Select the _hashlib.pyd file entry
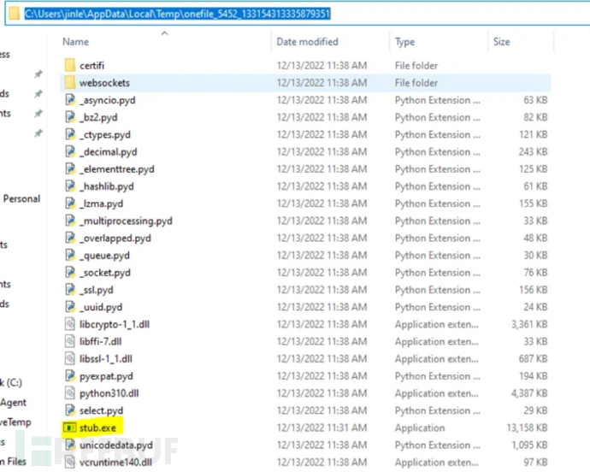The image size is (590, 472). tap(107, 186)
